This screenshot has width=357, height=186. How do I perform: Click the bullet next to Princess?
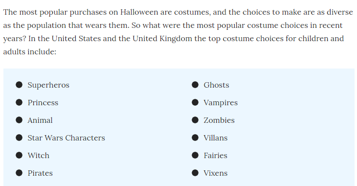[x=19, y=102]
